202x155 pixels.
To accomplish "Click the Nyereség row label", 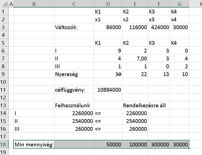I will (74, 74).
